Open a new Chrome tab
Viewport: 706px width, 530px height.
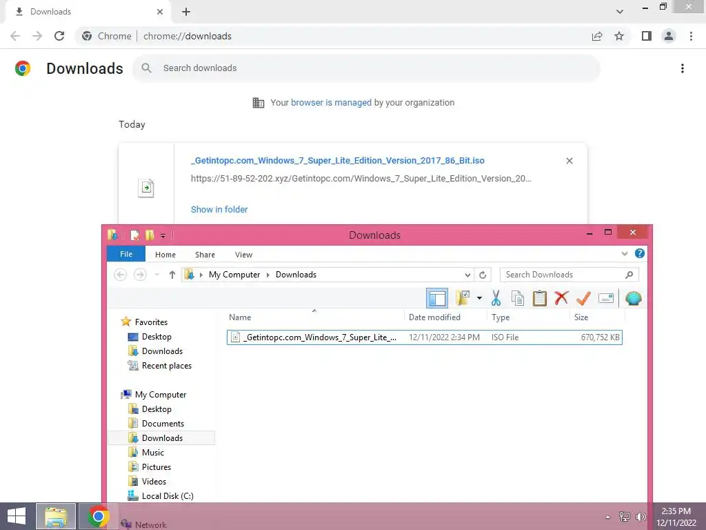coord(186,12)
